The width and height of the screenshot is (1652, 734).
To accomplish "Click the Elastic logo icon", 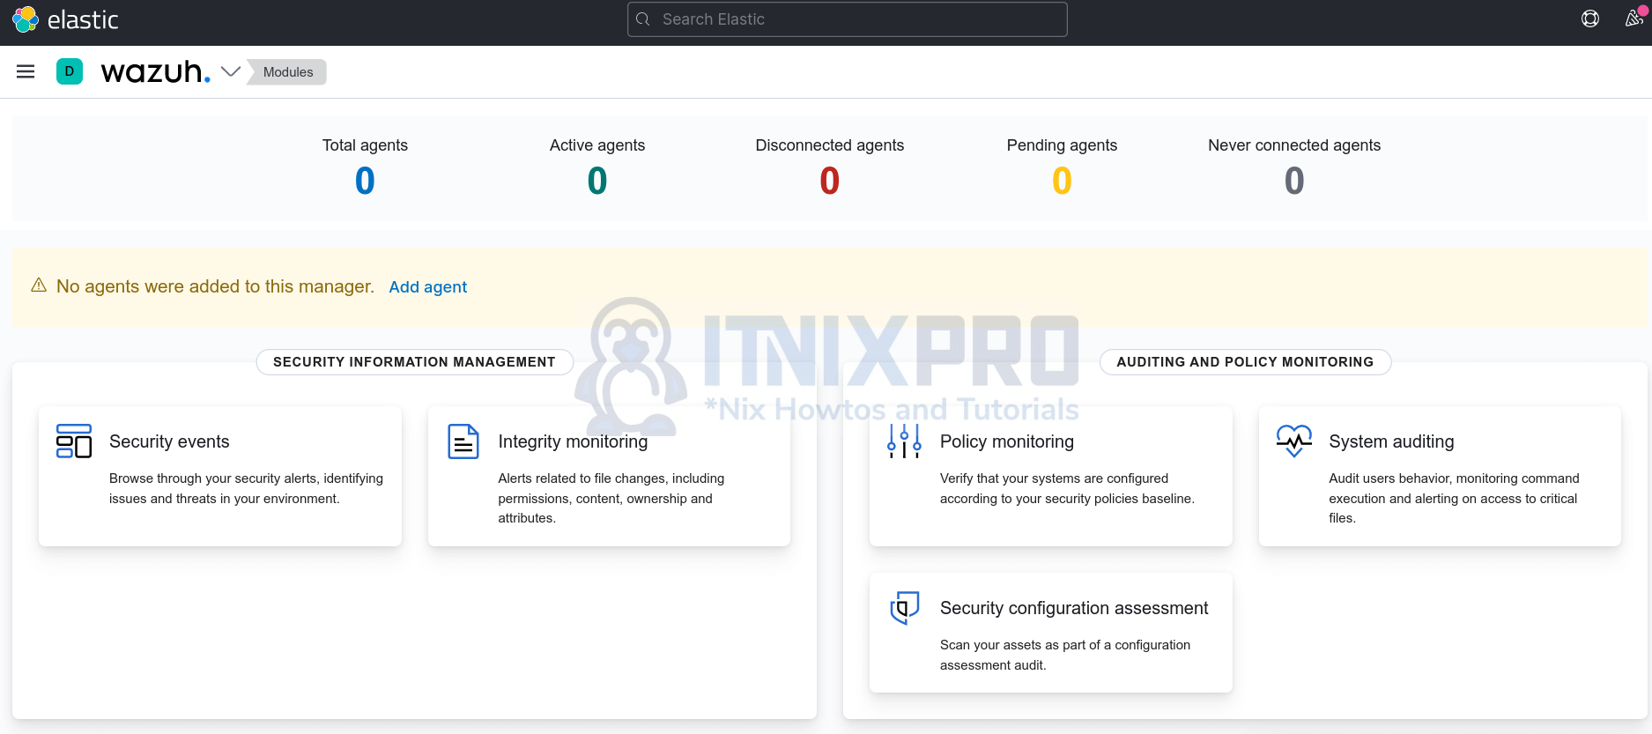I will click(x=26, y=19).
